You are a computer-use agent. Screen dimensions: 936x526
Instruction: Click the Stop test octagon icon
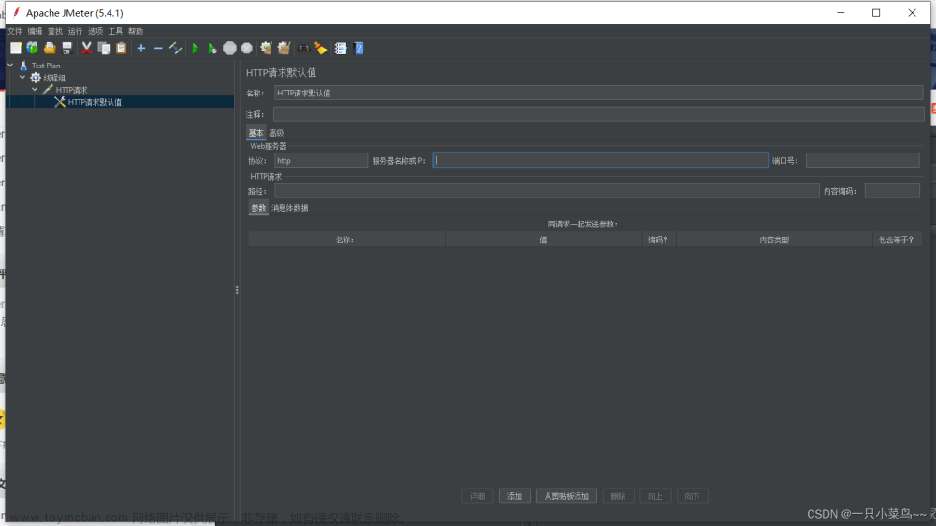point(229,49)
